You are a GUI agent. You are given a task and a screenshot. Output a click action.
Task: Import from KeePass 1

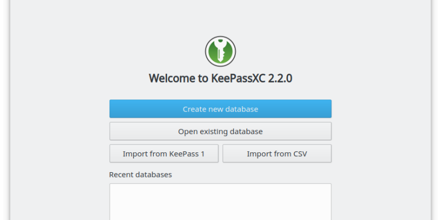pyautogui.click(x=164, y=153)
